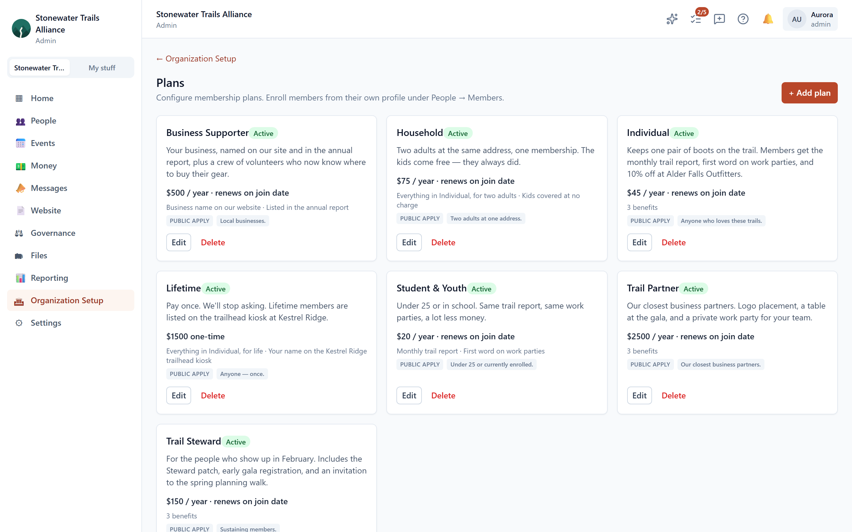852x532 pixels.
Task: Click the Home grid icon in sidebar
Action: (19, 98)
